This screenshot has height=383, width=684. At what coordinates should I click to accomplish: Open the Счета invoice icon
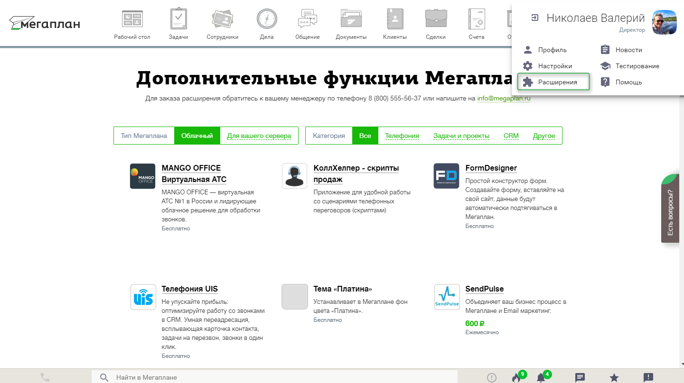pos(476,19)
